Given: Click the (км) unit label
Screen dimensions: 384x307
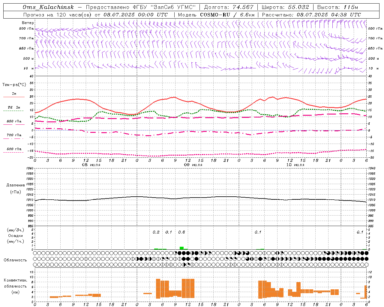Looking at the screenshot, I should coord(16,292).
